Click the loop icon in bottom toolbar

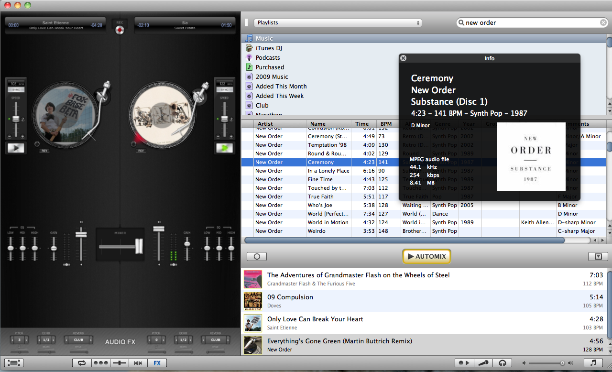[82, 363]
